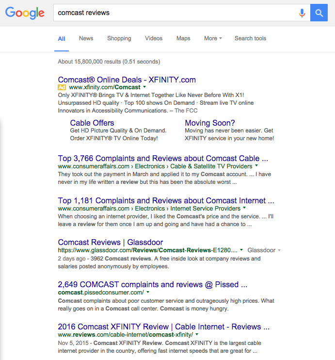
Task: Click the "The FCC" attribution text
Action: 186,111
